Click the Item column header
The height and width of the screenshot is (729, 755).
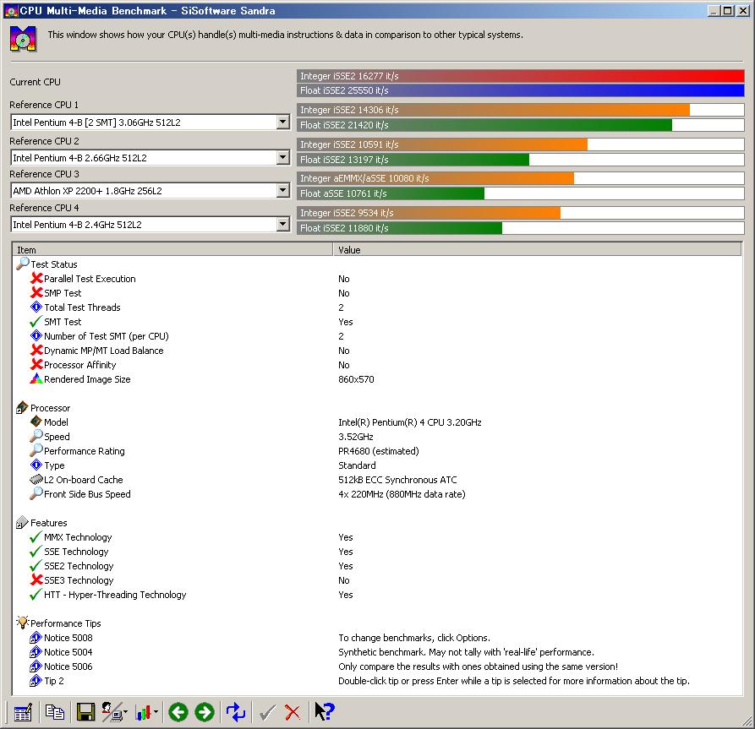pyautogui.click(x=172, y=250)
